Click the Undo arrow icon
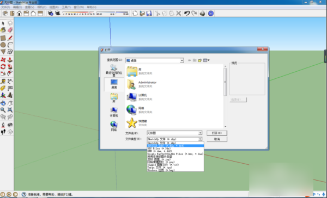This screenshot has width=327, height=198. 187,13
